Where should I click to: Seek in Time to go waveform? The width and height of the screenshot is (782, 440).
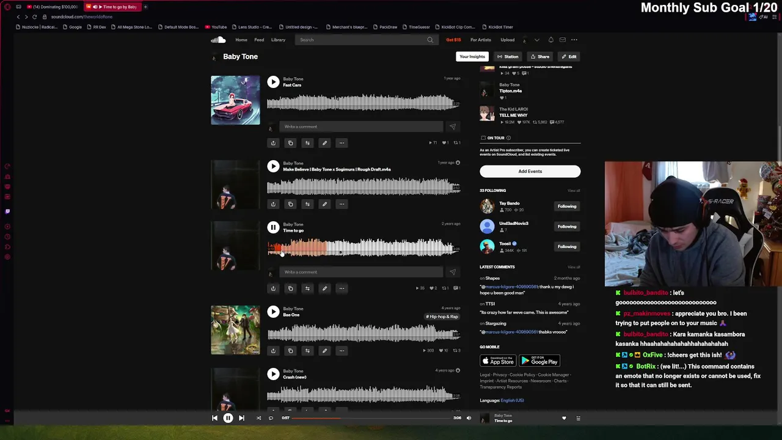pyautogui.click(x=364, y=248)
